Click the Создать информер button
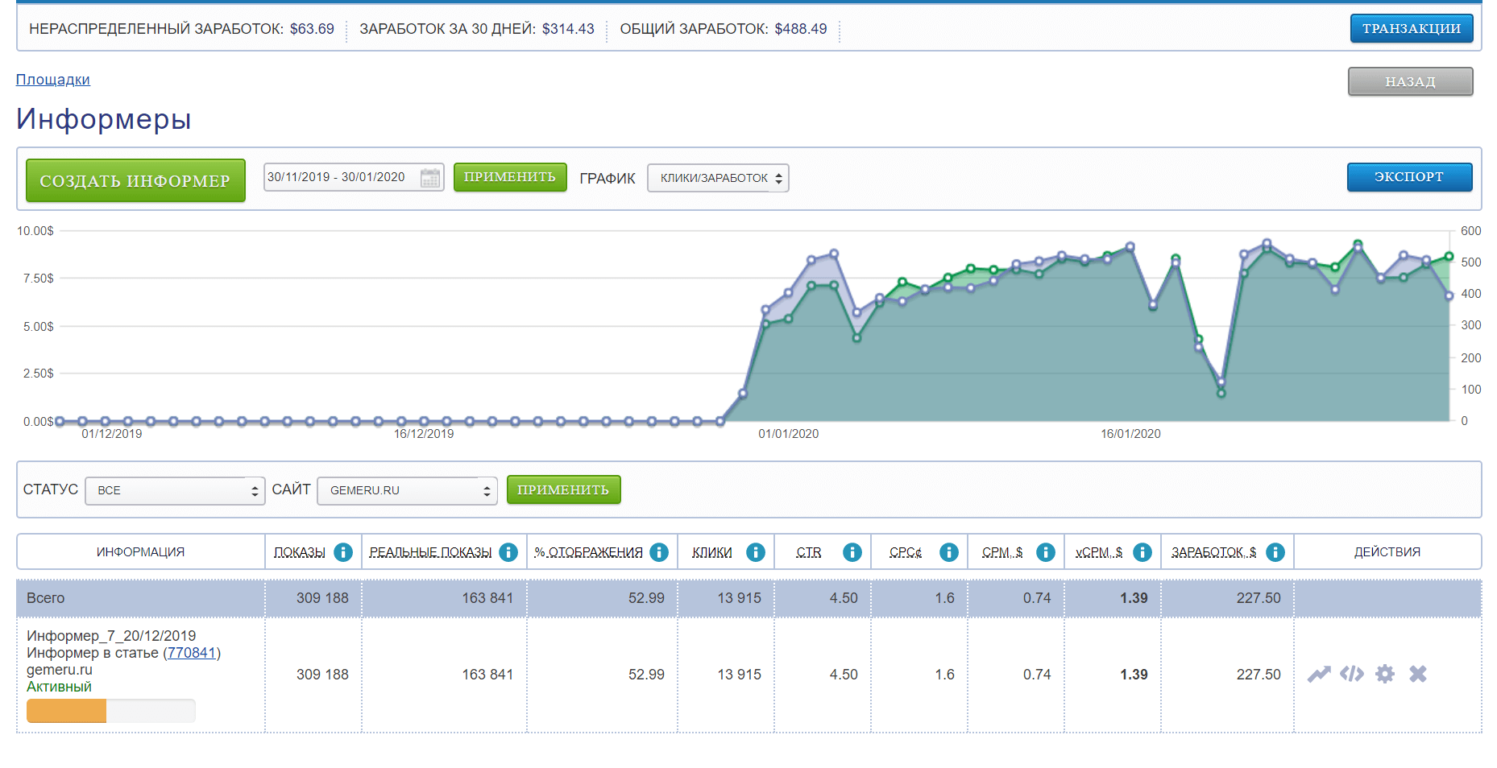The width and height of the screenshot is (1497, 768). tap(135, 180)
